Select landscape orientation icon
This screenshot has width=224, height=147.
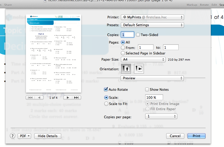coord(139,69)
